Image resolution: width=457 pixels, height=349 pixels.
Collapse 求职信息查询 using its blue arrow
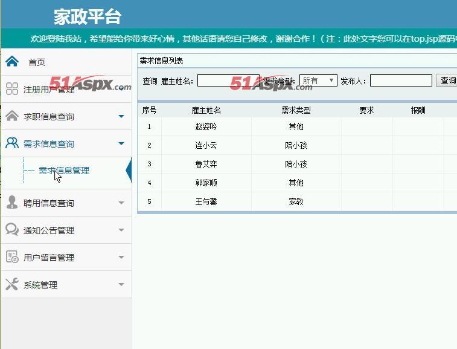[121, 117]
